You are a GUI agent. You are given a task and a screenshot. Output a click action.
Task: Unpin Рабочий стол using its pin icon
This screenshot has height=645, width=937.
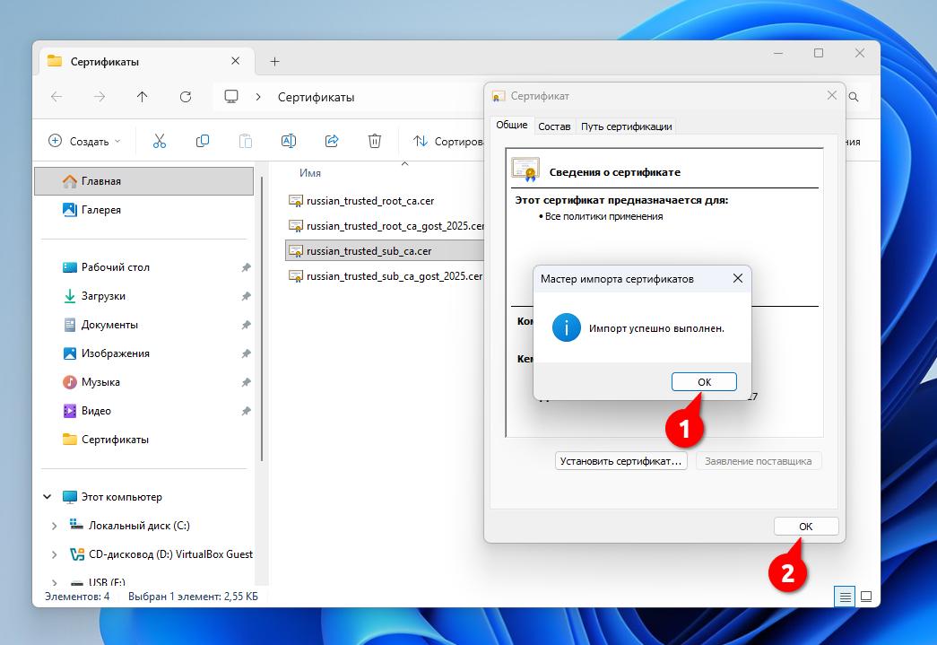[246, 267]
